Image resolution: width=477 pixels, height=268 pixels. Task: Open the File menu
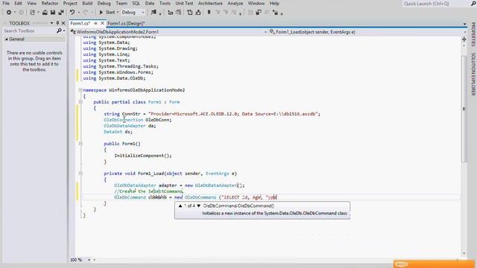pyautogui.click(x=6, y=3)
